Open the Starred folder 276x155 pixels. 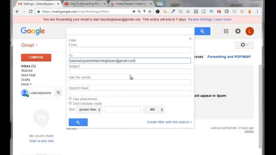point(27,71)
